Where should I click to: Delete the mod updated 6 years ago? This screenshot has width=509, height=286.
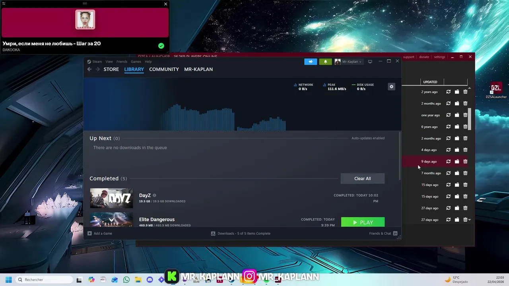click(465, 127)
